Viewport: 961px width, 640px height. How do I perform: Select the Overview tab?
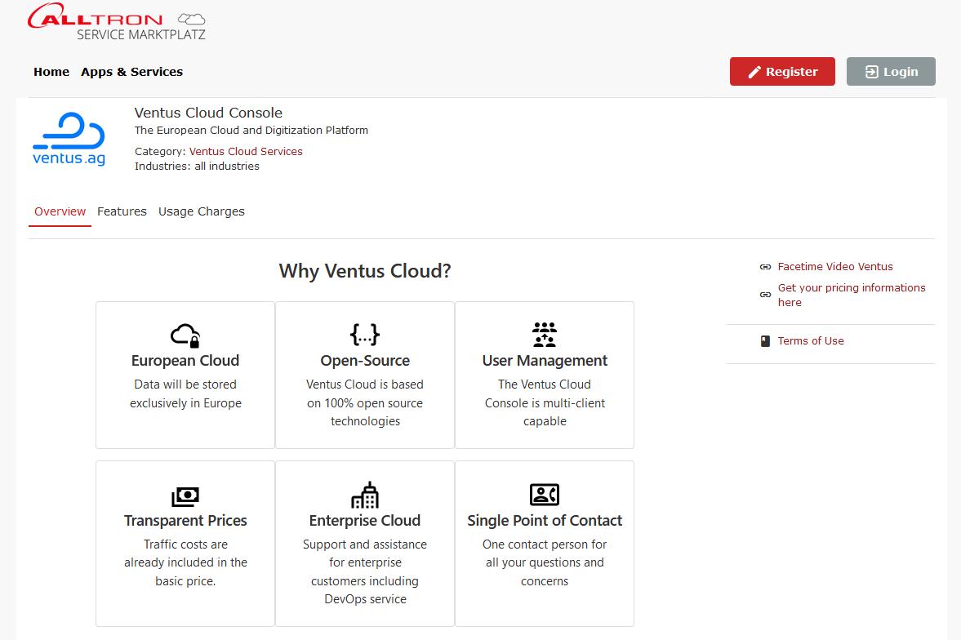point(60,211)
